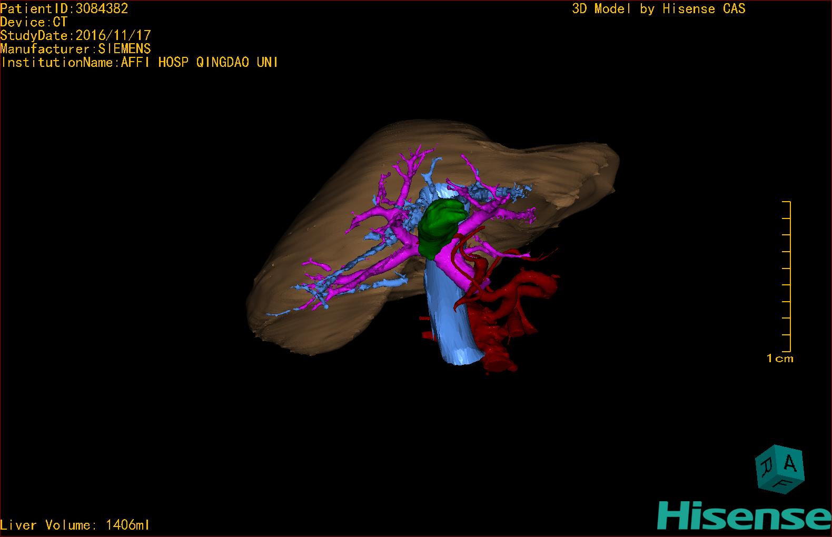Click the PatientID:3084382 text
832x537 pixels.
click(x=64, y=8)
